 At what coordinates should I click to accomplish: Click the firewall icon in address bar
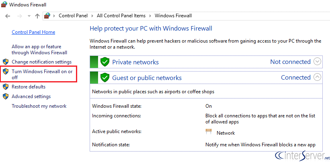tap(47, 16)
